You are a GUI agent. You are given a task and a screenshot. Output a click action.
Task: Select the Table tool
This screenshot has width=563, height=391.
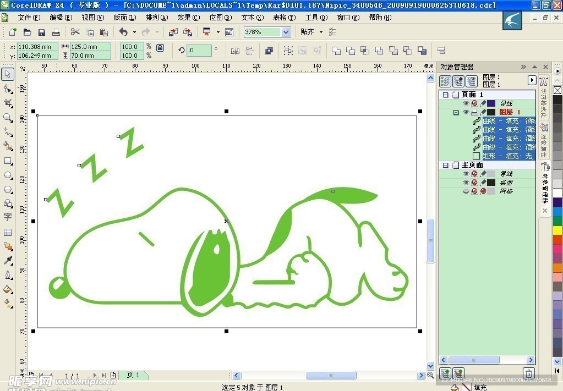point(8,232)
